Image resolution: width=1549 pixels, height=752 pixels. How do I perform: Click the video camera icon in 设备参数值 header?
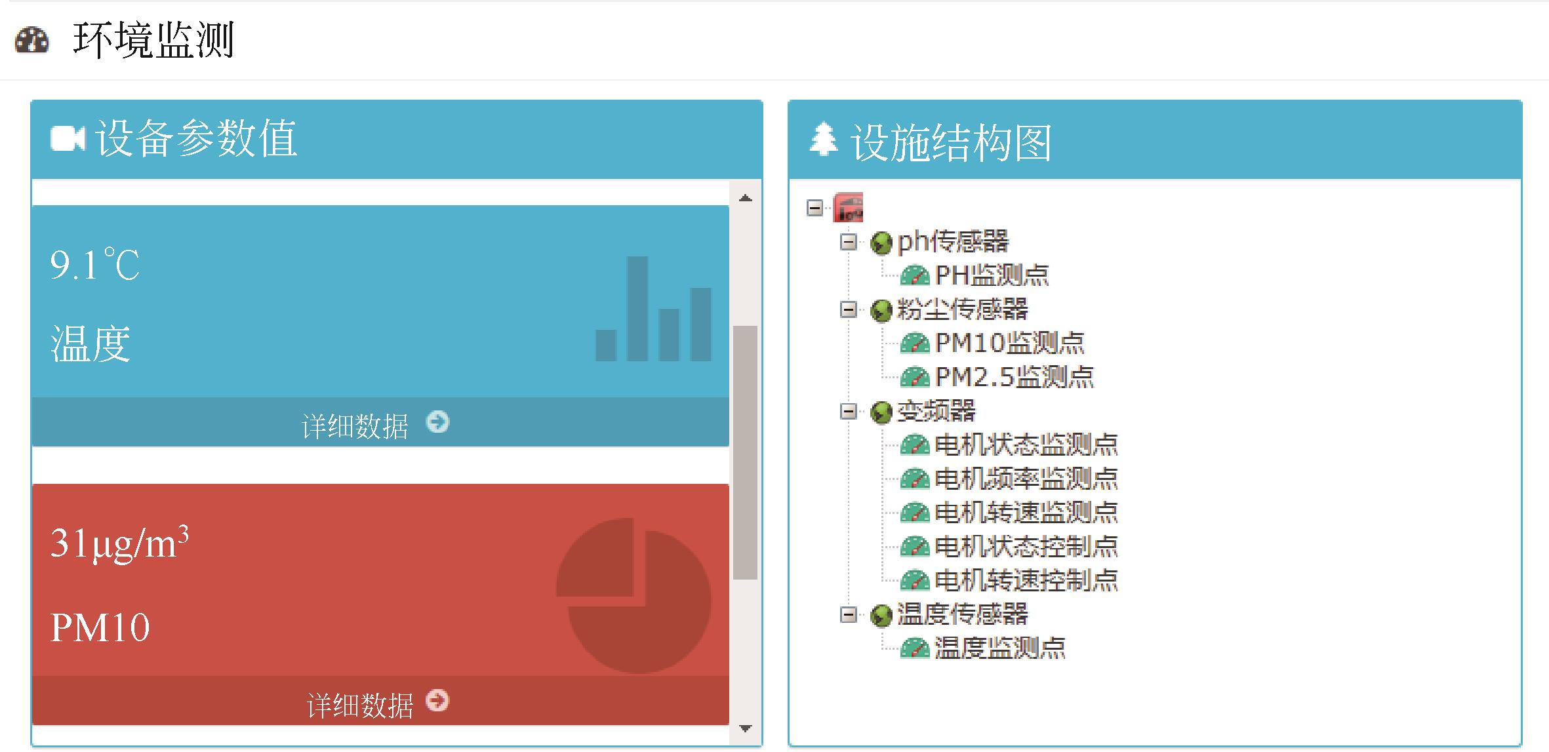(68, 139)
